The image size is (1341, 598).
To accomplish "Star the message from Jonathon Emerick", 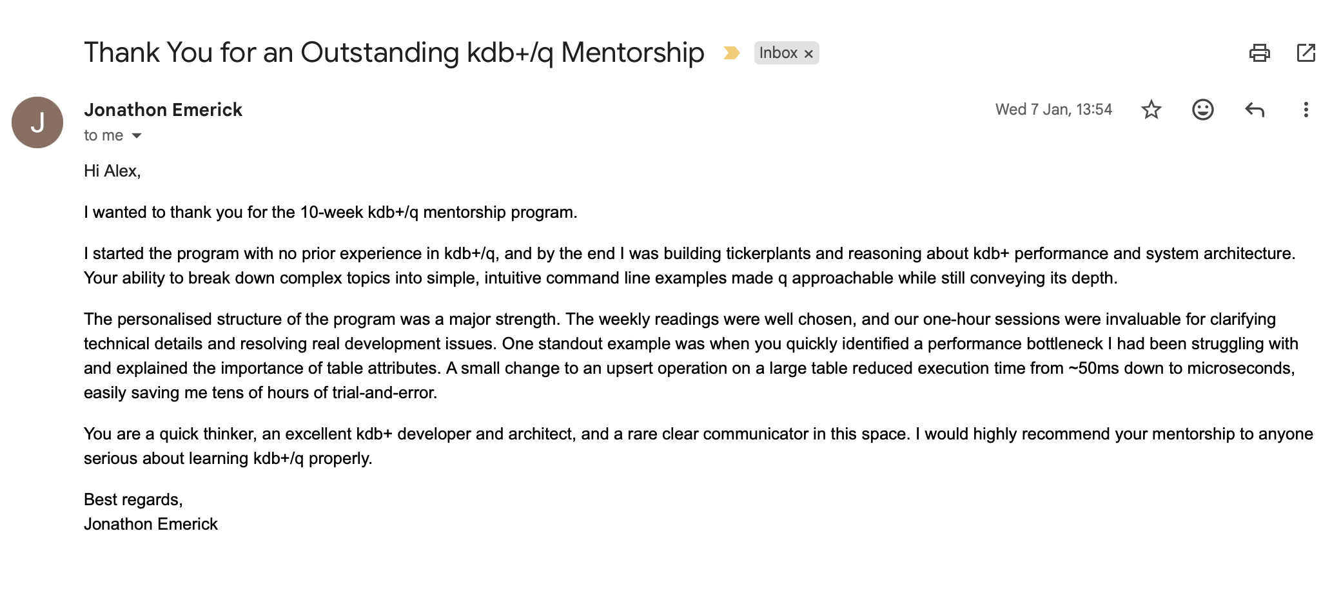I will tap(1151, 110).
